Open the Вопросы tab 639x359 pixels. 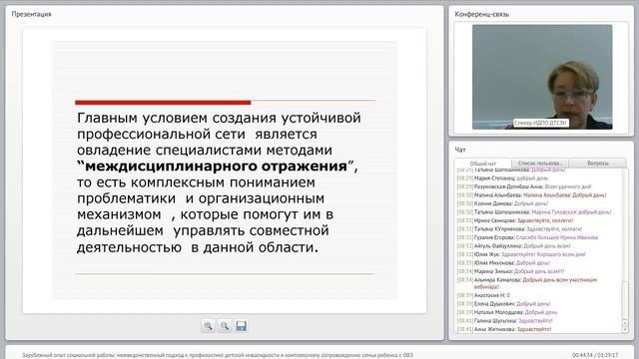[598, 164]
